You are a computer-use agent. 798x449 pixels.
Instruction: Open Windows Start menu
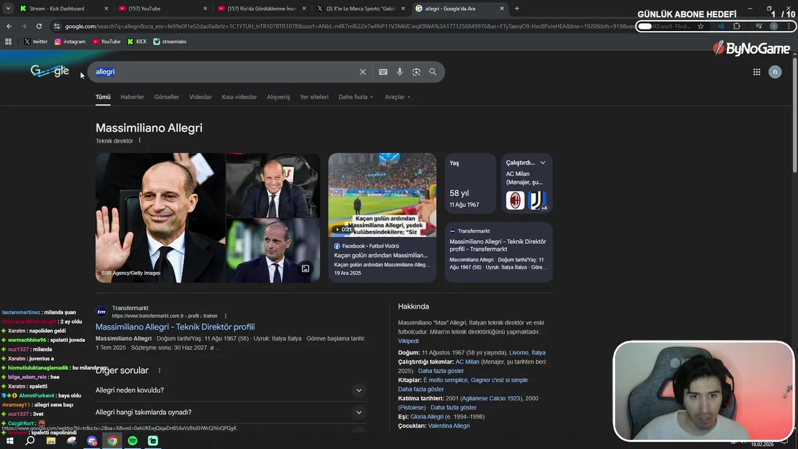9,441
